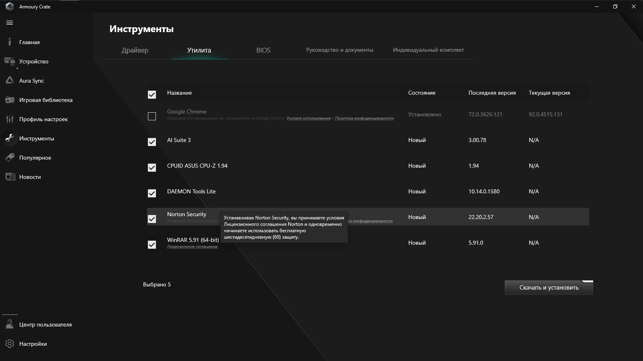Open Новости section
Screen dimensions: 643x361
pyautogui.click(x=30, y=177)
